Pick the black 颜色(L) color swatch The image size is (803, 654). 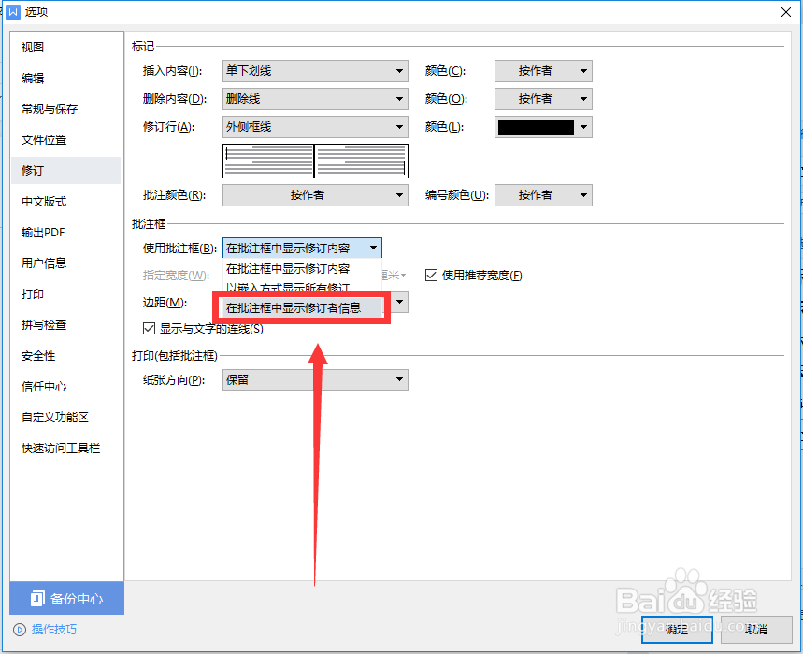(536, 127)
